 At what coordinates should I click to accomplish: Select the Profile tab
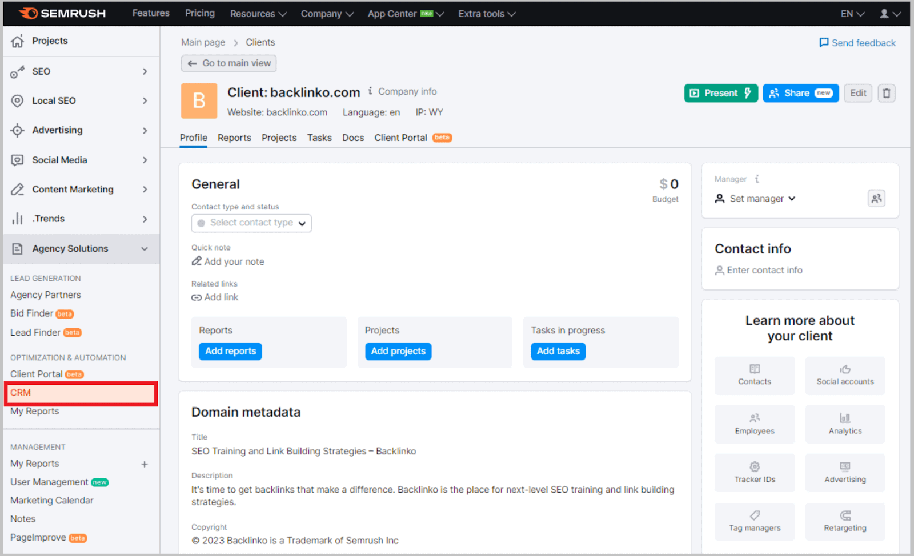coord(193,138)
